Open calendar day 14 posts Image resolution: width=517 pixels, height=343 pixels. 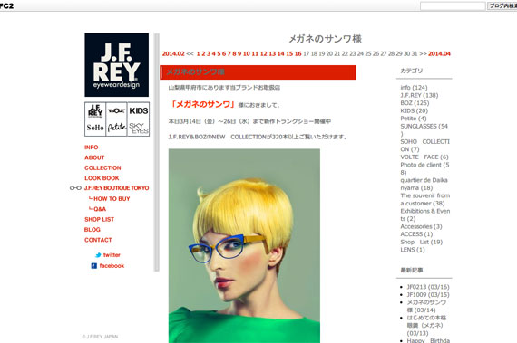coord(280,53)
